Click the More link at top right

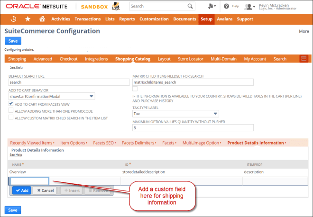304,31
